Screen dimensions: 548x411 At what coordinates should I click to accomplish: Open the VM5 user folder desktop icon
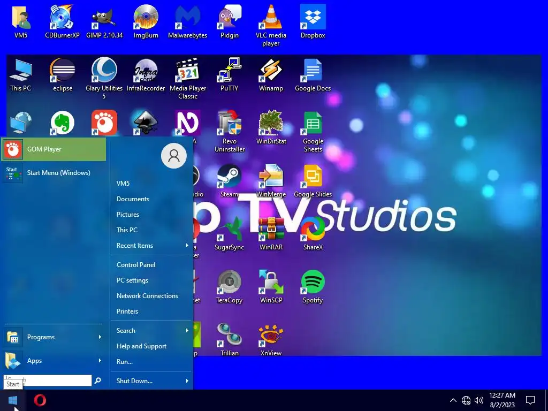point(21,21)
